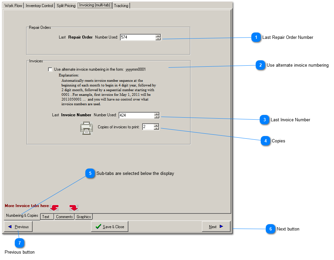Select the Comments sub-tab
This screenshot has height=260, width=334.
[x=64, y=217]
